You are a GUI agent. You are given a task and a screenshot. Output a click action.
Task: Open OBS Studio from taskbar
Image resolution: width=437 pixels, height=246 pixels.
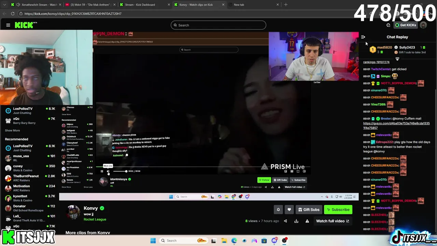(x=284, y=241)
